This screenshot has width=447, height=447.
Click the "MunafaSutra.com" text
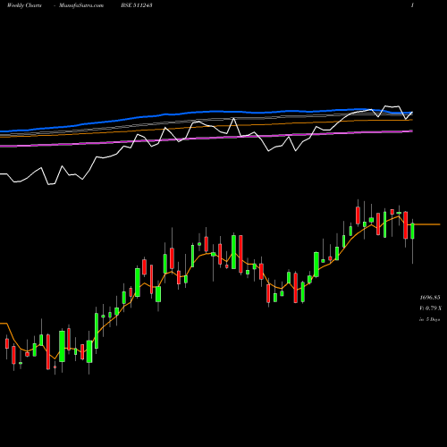point(81,5)
